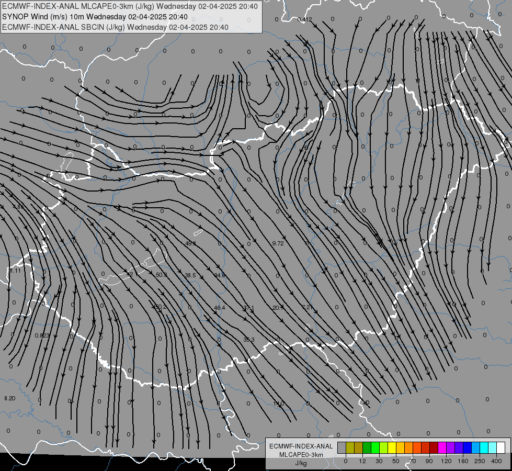
Task: Pick the pure yellow legend swatch
Action: tap(392, 447)
